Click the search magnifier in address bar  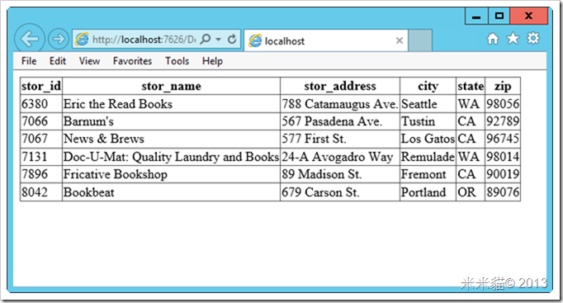click(x=205, y=39)
